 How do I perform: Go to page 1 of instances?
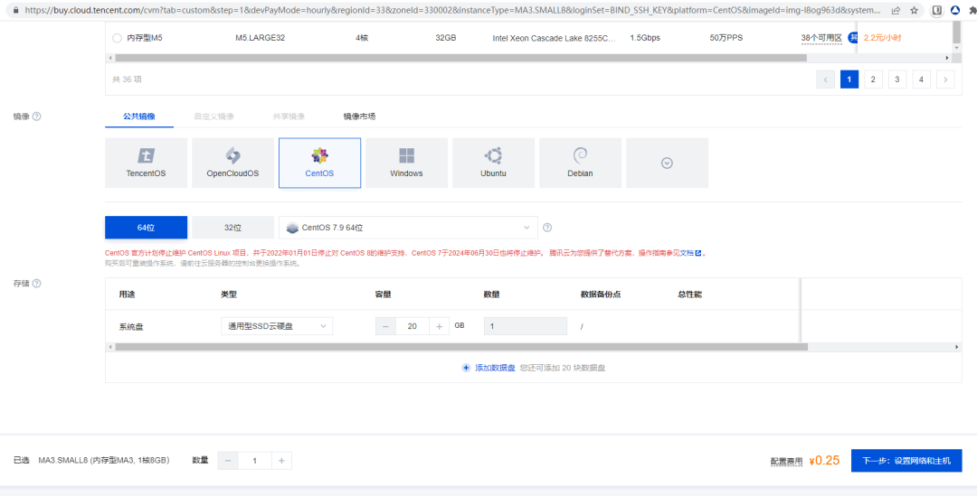(849, 79)
